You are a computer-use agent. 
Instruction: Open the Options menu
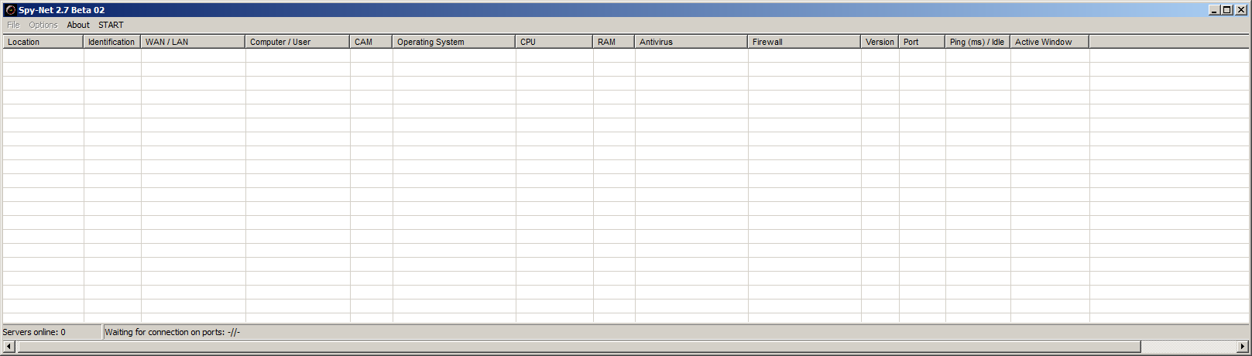click(43, 25)
